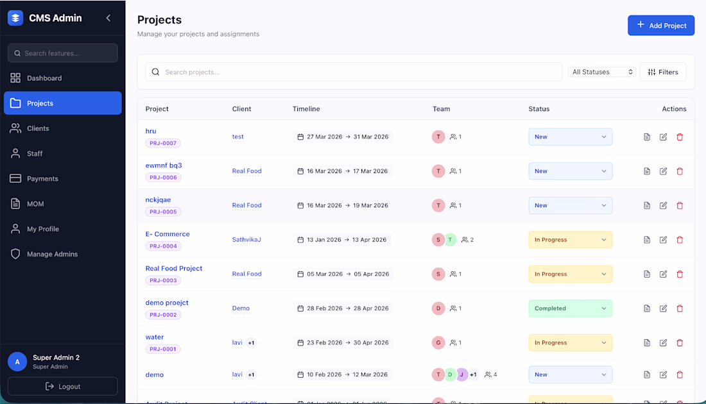This screenshot has height=404, width=706.
Task: Focus the Search features sidebar field
Action: (x=63, y=53)
